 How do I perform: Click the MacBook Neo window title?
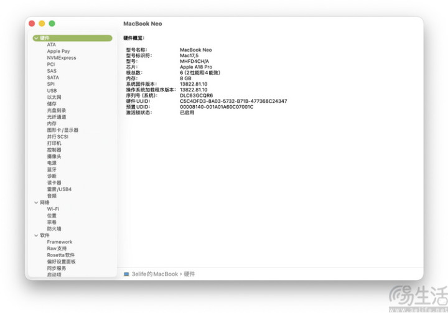[142, 24]
